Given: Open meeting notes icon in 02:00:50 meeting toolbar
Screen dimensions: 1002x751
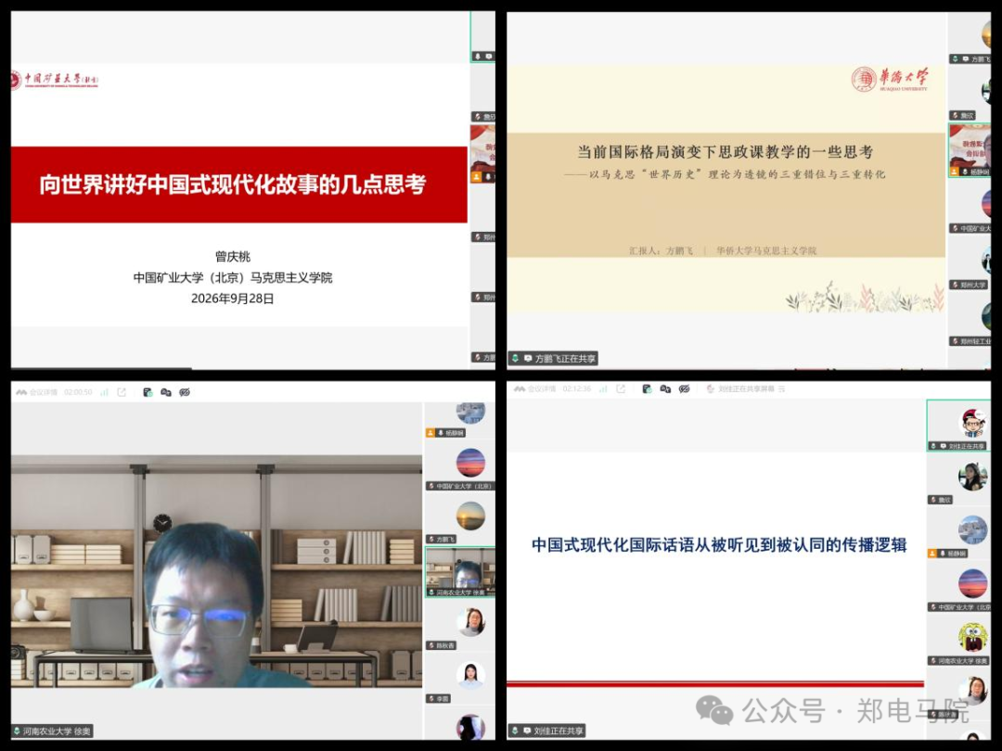Looking at the screenshot, I should tap(148, 392).
